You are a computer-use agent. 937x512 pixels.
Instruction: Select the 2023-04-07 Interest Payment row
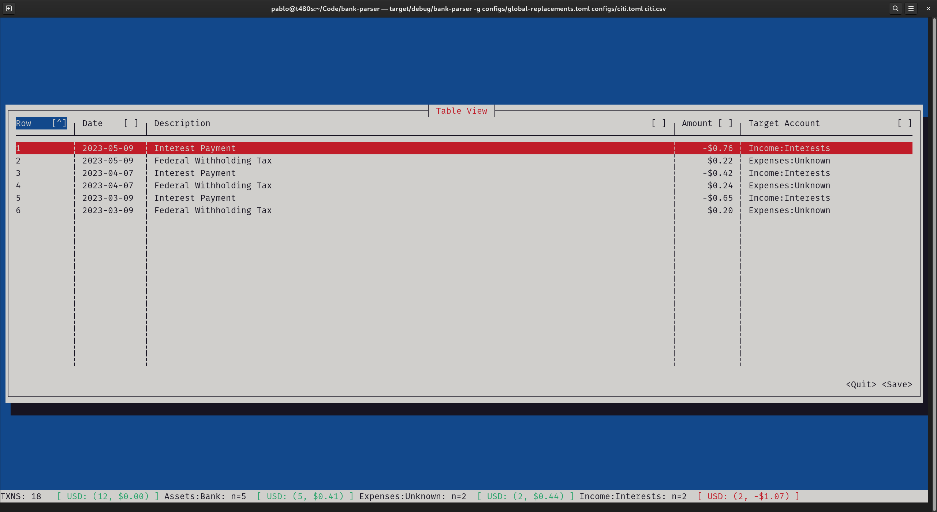tap(195, 173)
